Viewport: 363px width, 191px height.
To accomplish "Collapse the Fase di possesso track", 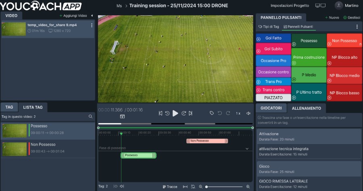I will (x=247, y=148).
